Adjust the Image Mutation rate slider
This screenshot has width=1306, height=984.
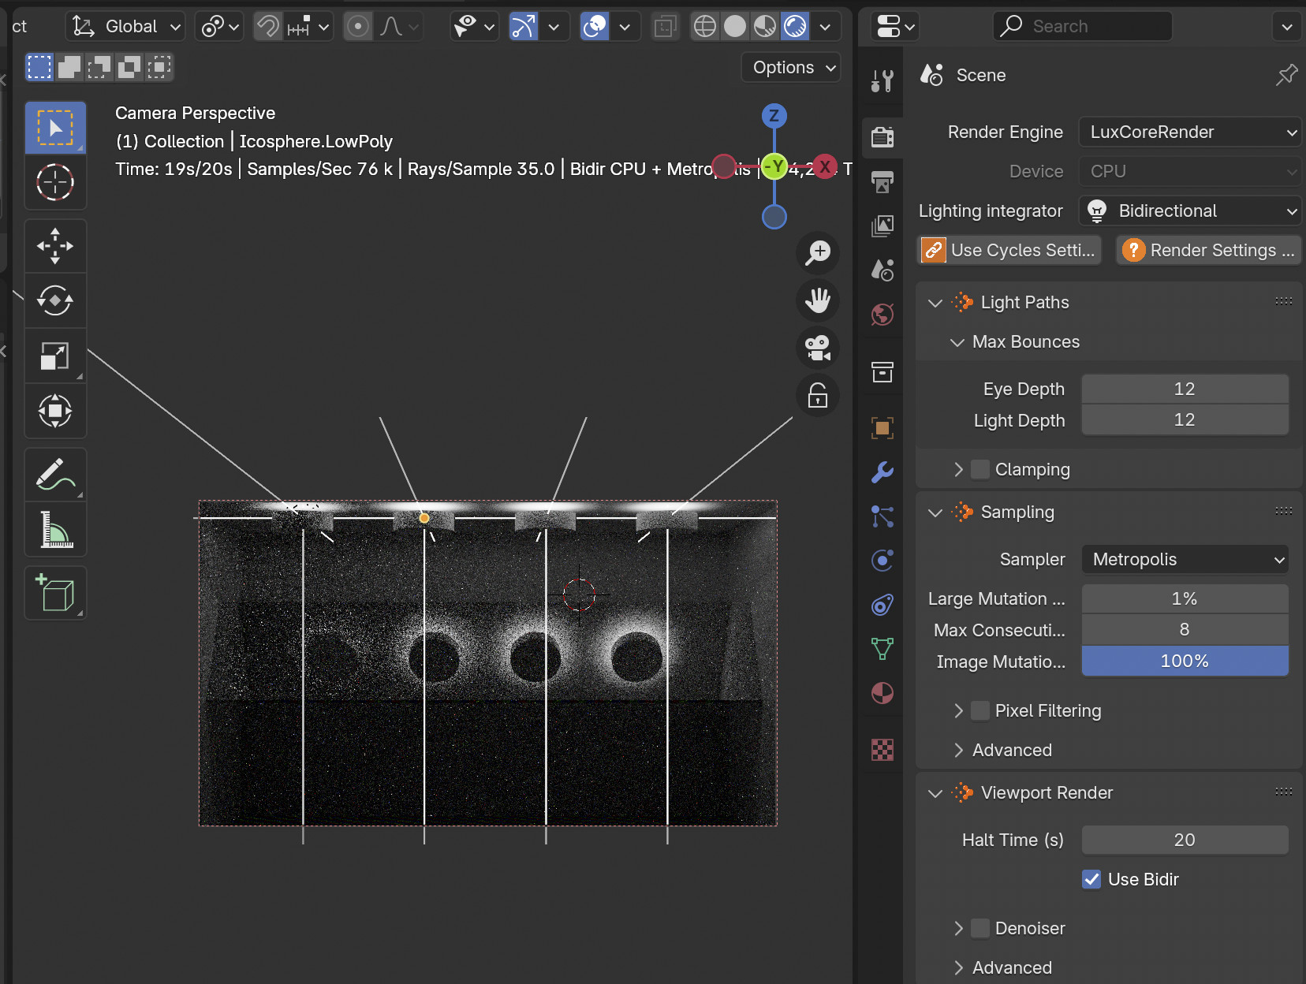click(1185, 662)
